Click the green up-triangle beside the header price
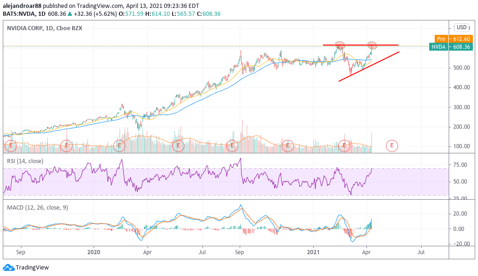Viewport: 478px width, 276px height. coord(70,13)
